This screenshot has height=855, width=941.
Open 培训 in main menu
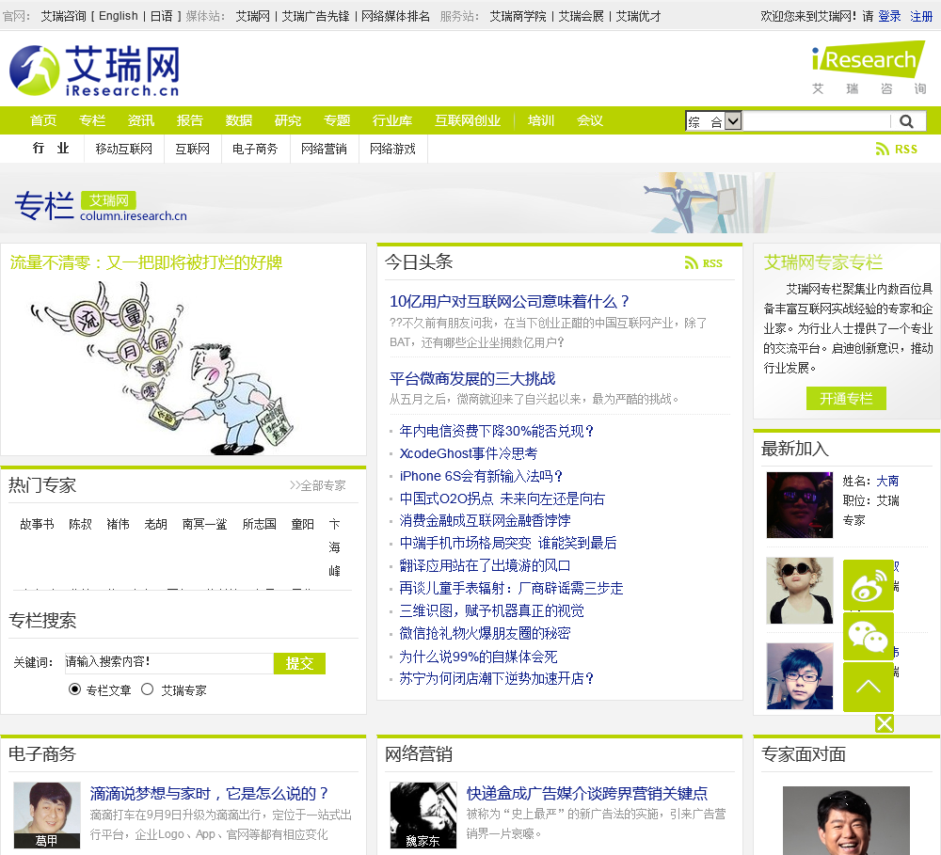click(x=541, y=120)
